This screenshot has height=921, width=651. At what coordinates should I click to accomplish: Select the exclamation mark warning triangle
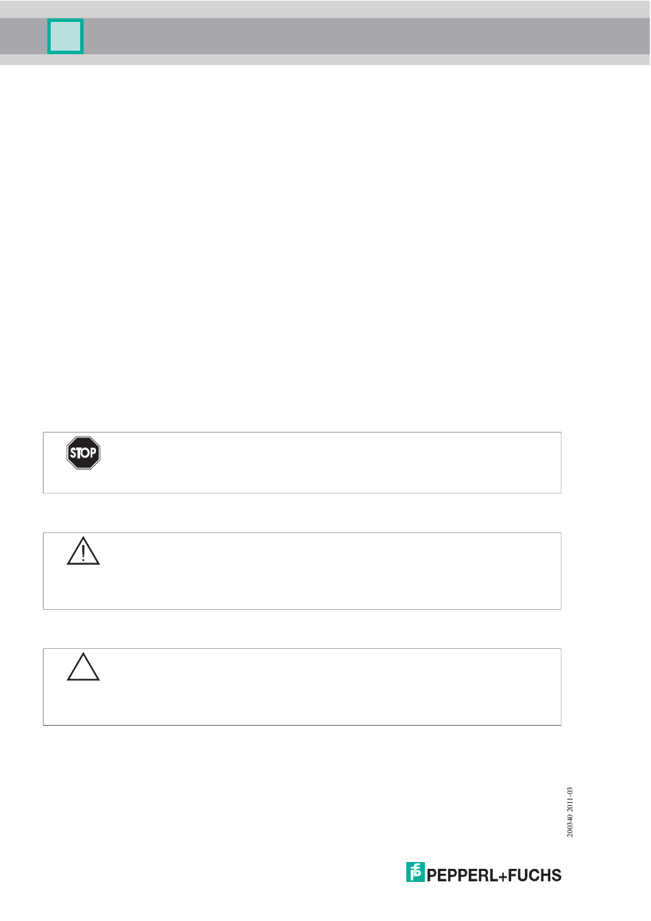click(84, 551)
